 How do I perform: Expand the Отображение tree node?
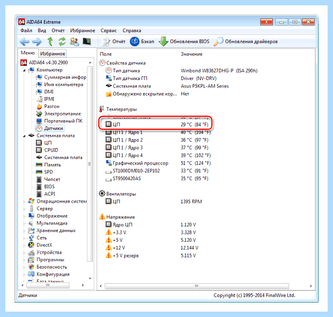tap(24, 217)
